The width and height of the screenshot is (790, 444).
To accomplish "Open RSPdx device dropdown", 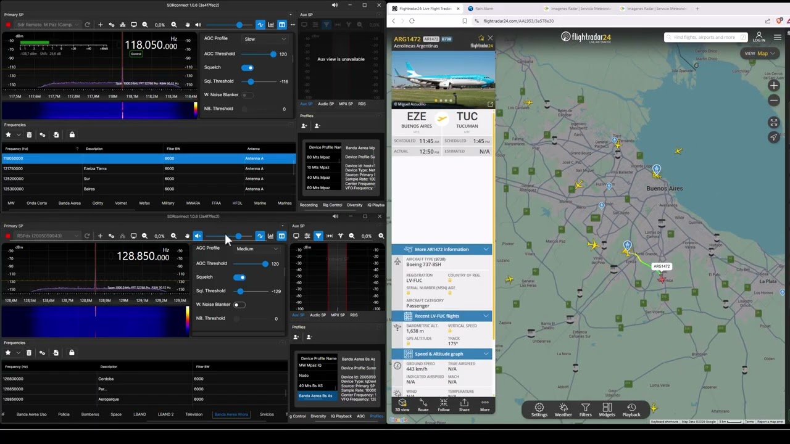I will pos(48,236).
